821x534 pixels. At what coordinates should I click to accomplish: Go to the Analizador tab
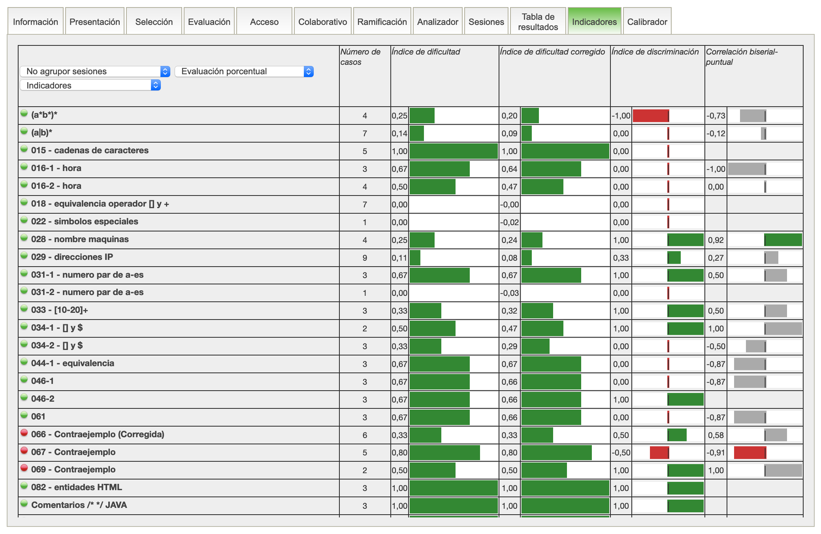point(437,22)
